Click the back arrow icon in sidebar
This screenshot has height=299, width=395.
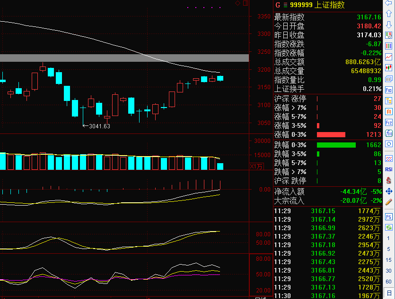tap(389, 4)
